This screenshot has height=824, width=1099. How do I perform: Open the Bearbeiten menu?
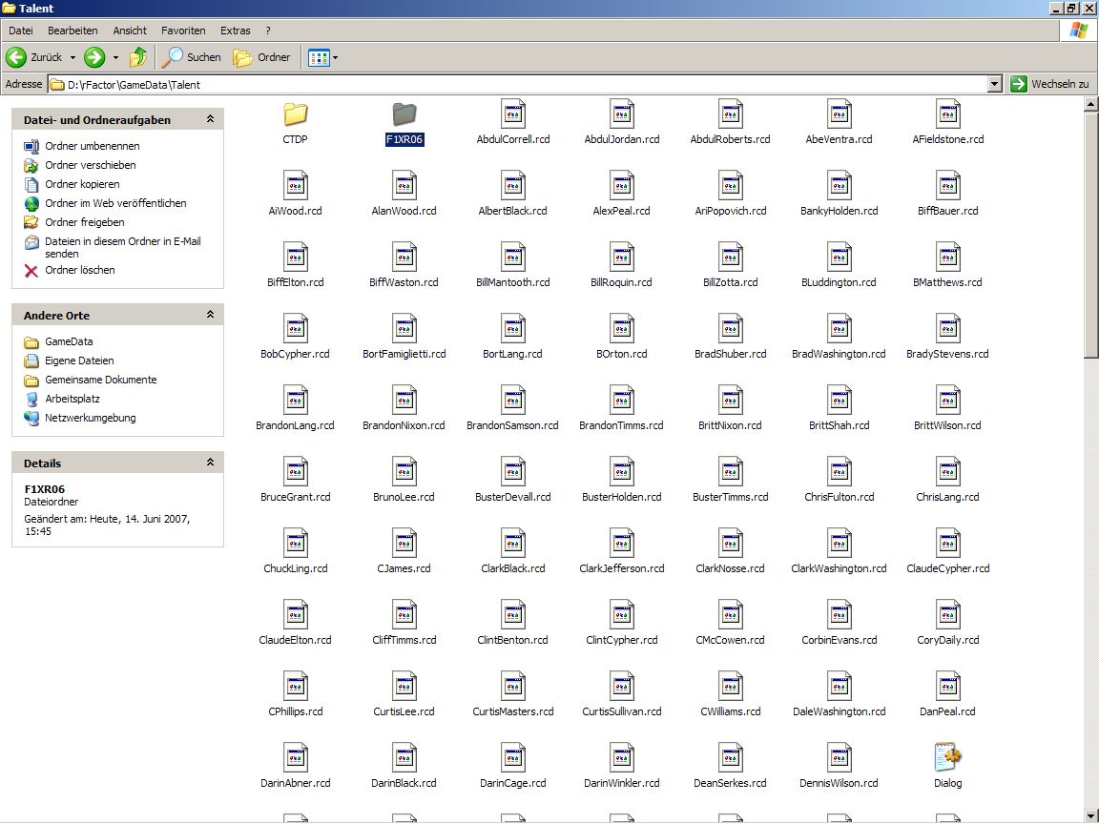[x=73, y=31]
